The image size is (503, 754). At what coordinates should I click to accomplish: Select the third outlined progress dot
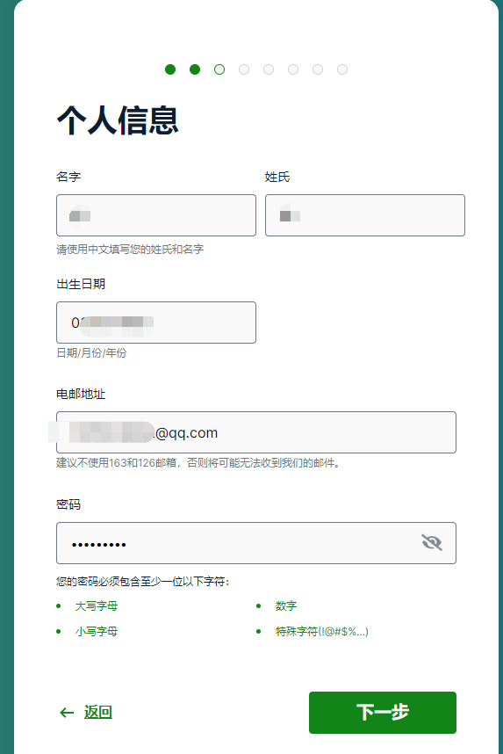pyautogui.click(x=219, y=69)
